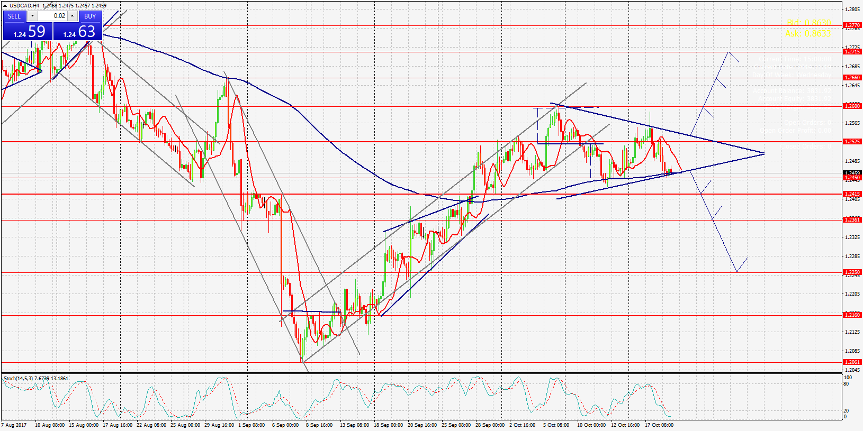Click the 6 Sep 00:00 time axis label
The height and width of the screenshot is (431, 863).
285,425
